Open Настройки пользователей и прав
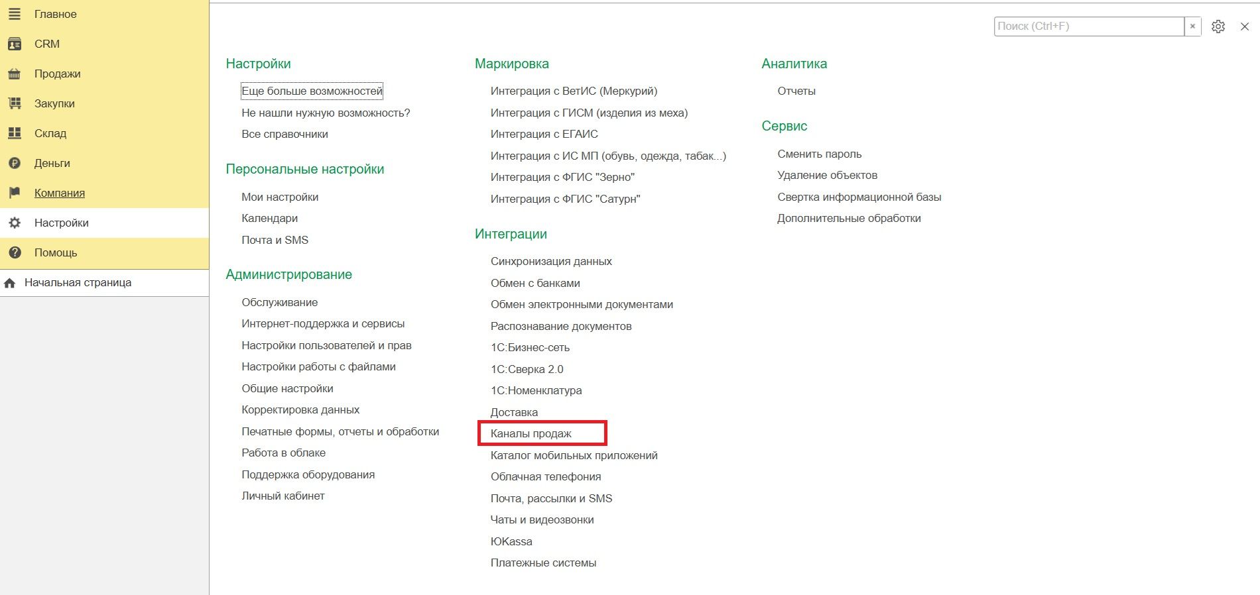This screenshot has width=1260, height=595. [x=326, y=345]
